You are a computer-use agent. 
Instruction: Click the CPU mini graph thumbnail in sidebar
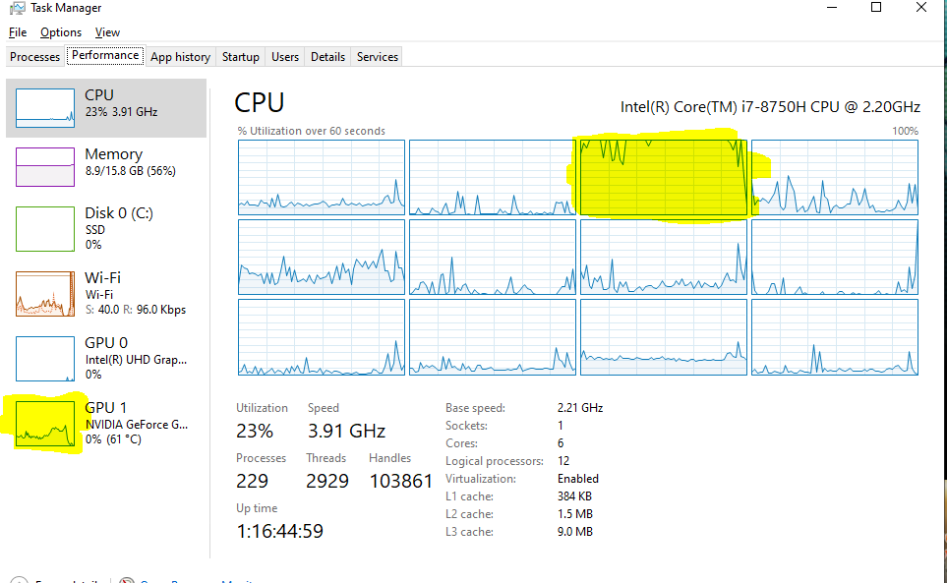pyautogui.click(x=45, y=108)
